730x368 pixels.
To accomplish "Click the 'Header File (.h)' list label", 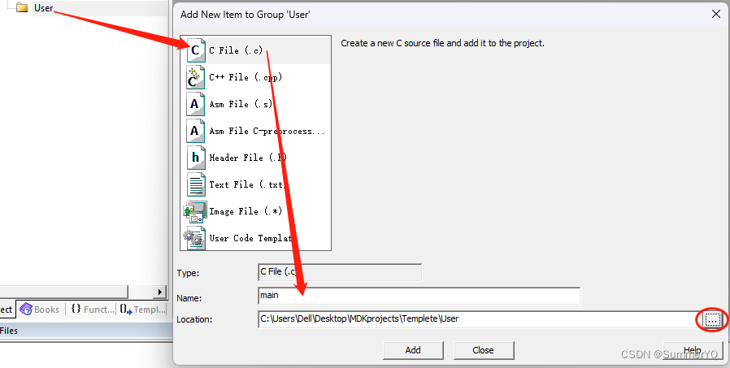I will pyautogui.click(x=248, y=158).
